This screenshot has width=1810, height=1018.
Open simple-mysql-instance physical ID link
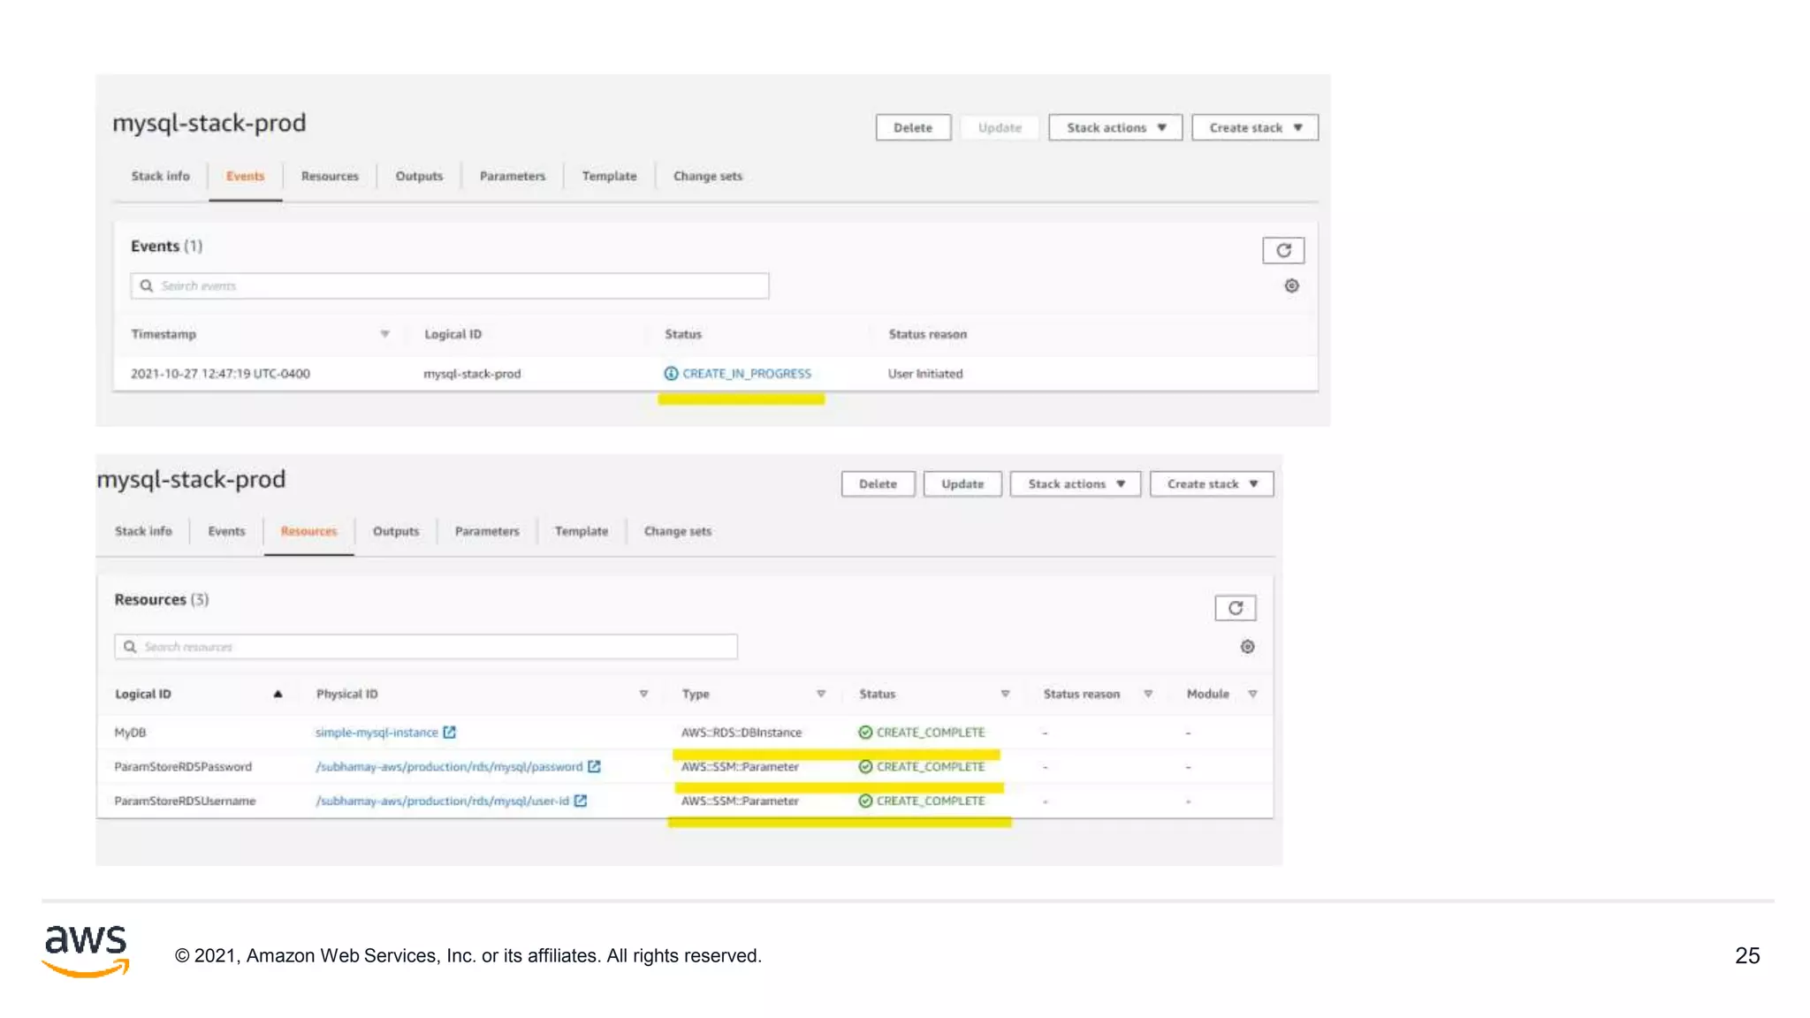tap(376, 733)
